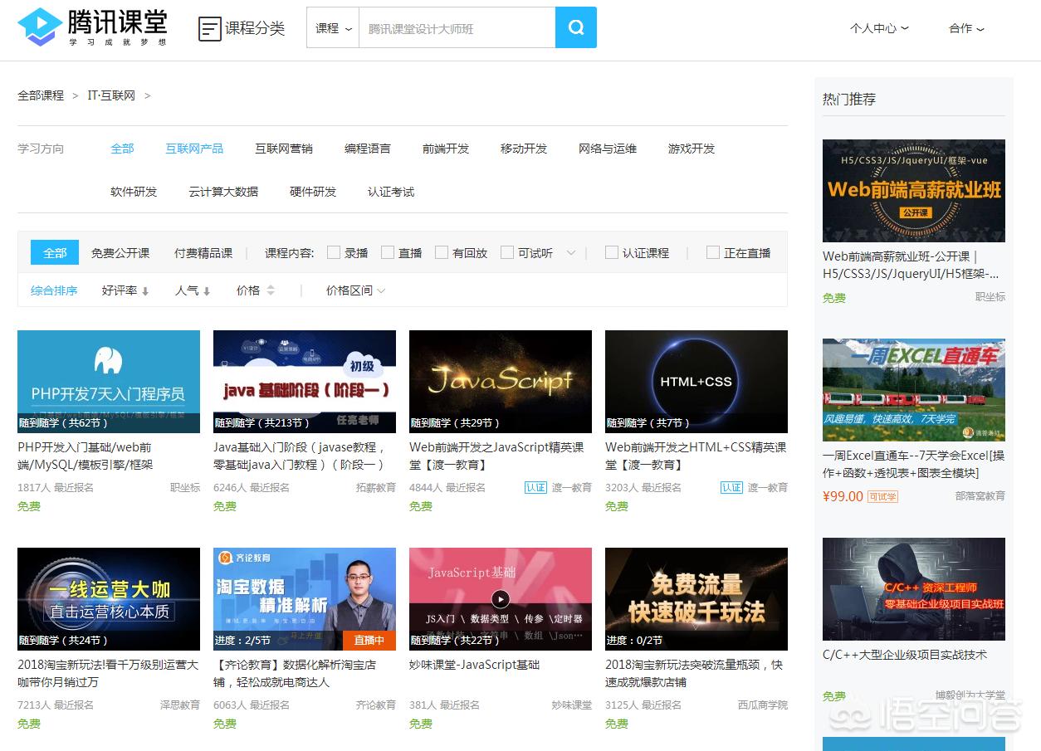Enable the 可试听 filter checkbox

coord(507,252)
